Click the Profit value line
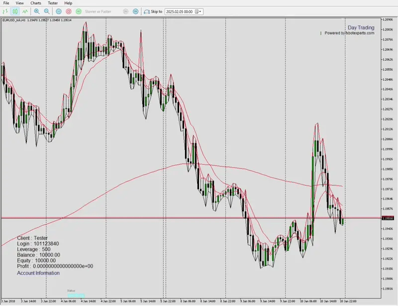The width and height of the screenshot is (398, 306). [x=55, y=266]
